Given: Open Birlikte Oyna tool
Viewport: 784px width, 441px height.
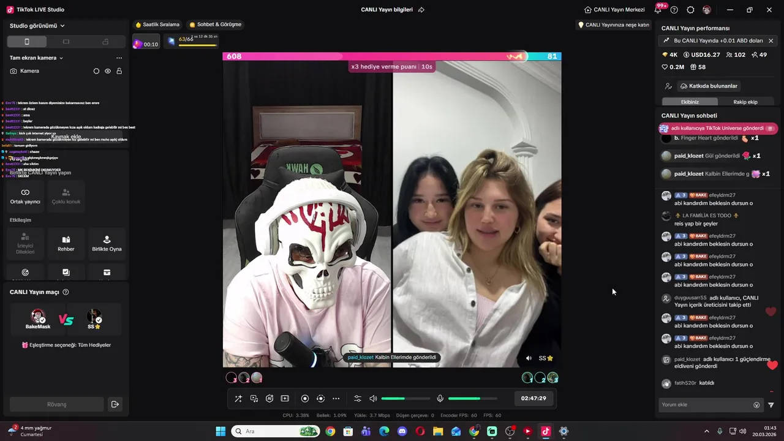Looking at the screenshot, I should (107, 243).
